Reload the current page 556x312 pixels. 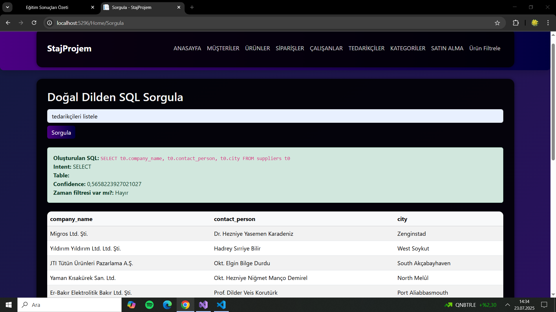[x=34, y=23]
